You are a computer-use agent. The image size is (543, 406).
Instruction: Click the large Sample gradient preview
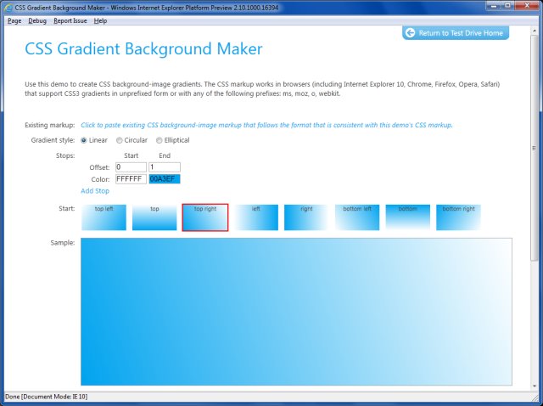tap(296, 312)
